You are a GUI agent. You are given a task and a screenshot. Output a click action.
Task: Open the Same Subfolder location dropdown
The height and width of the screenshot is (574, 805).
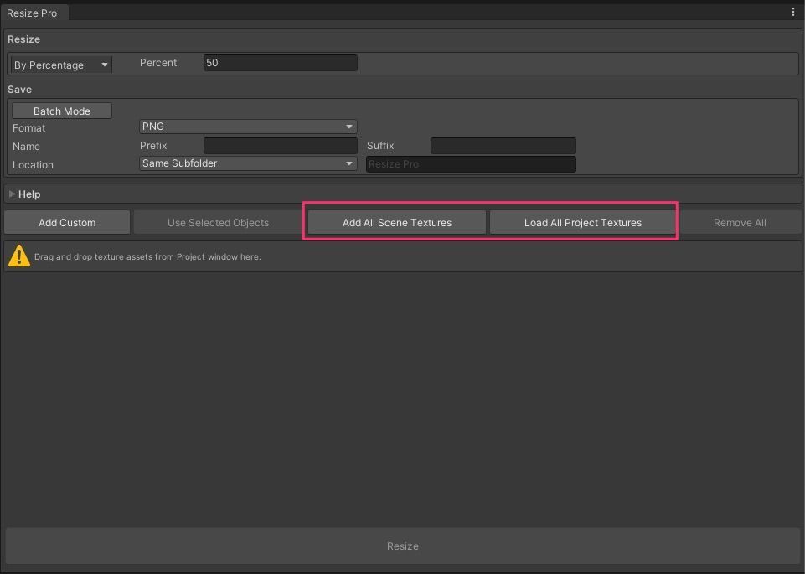point(248,163)
